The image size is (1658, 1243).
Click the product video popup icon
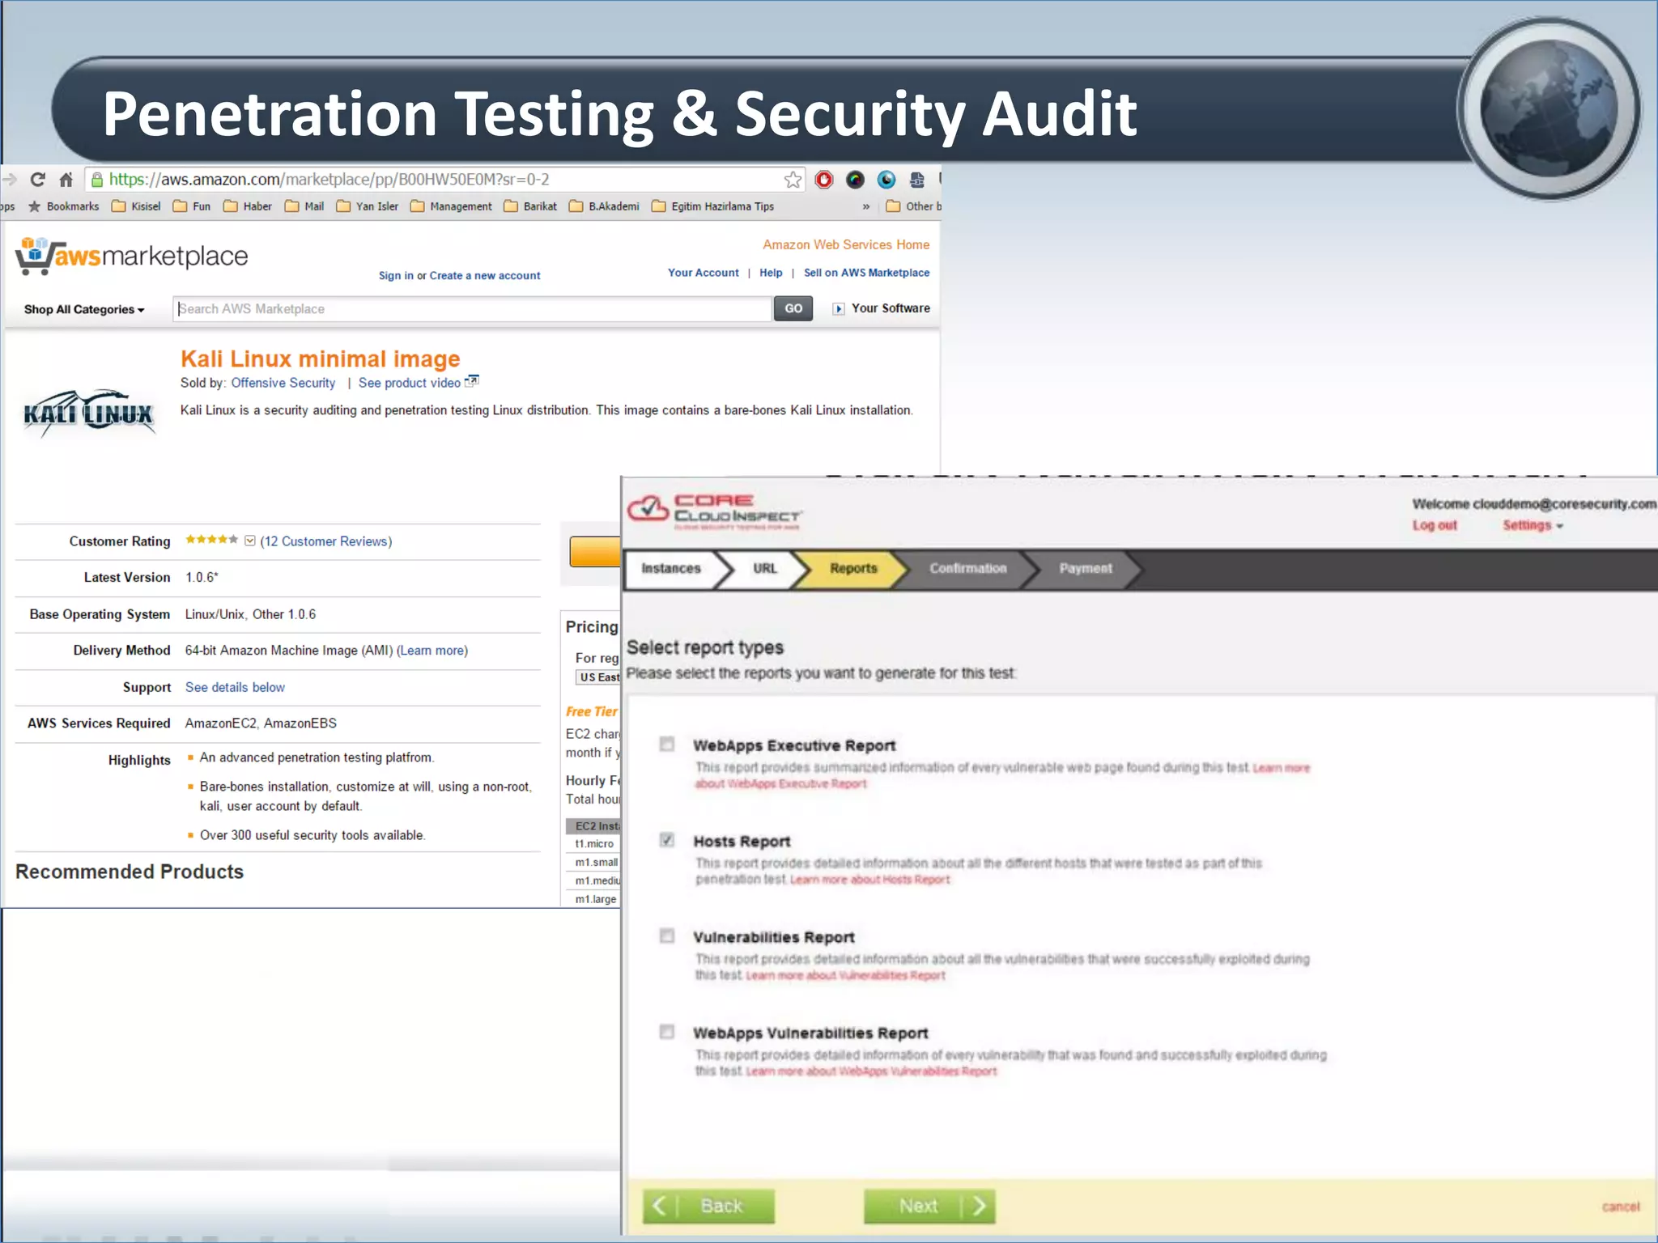[472, 381]
